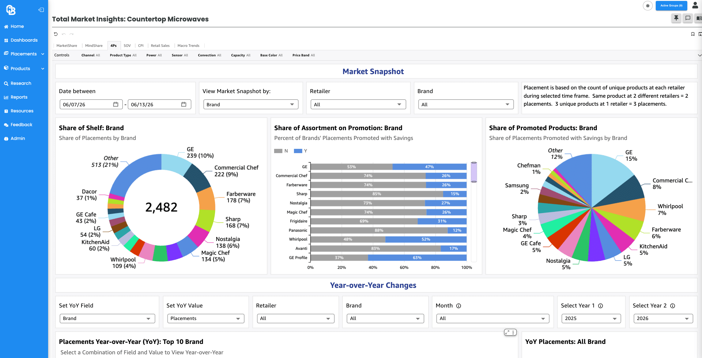
Task: Open Admin section
Action: pos(18,138)
